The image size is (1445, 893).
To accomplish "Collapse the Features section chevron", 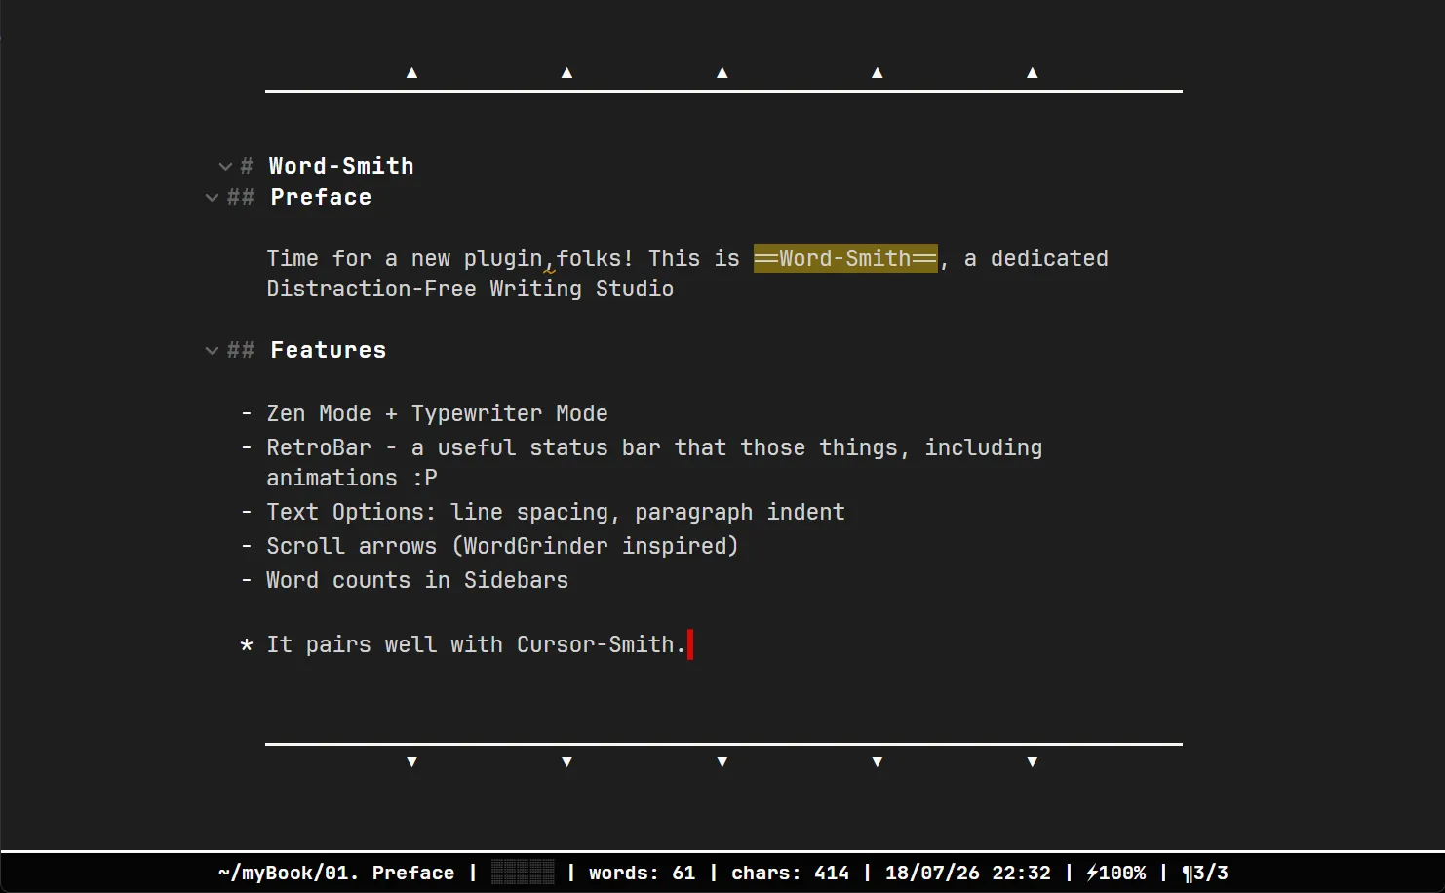I will point(212,351).
